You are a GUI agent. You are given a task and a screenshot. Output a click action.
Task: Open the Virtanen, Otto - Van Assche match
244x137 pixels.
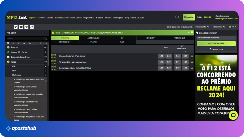73,62
